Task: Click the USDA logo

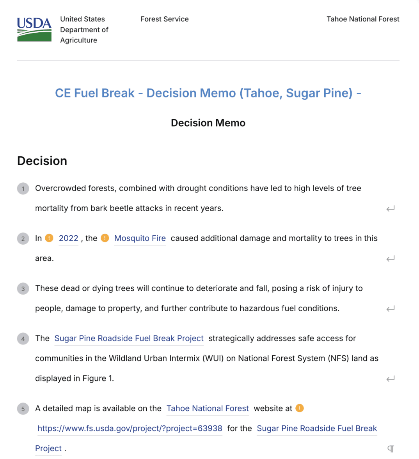Action: (x=34, y=29)
